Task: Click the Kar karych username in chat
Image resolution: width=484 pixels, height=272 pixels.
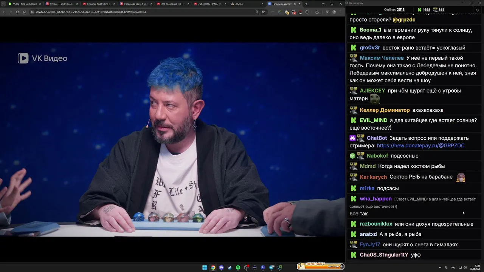Action: tap(373, 177)
